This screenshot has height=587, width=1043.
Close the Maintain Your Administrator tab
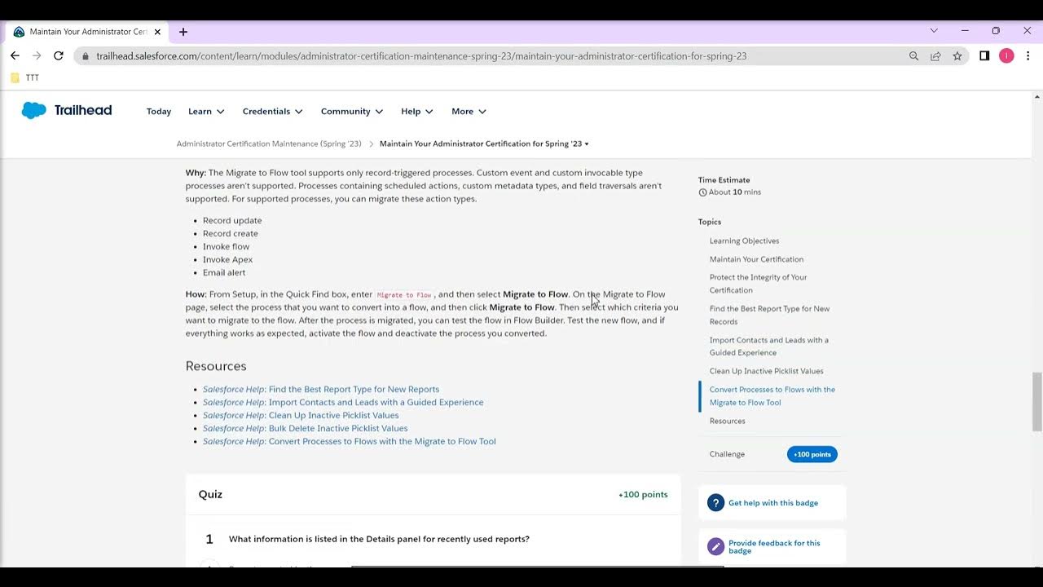tap(157, 32)
